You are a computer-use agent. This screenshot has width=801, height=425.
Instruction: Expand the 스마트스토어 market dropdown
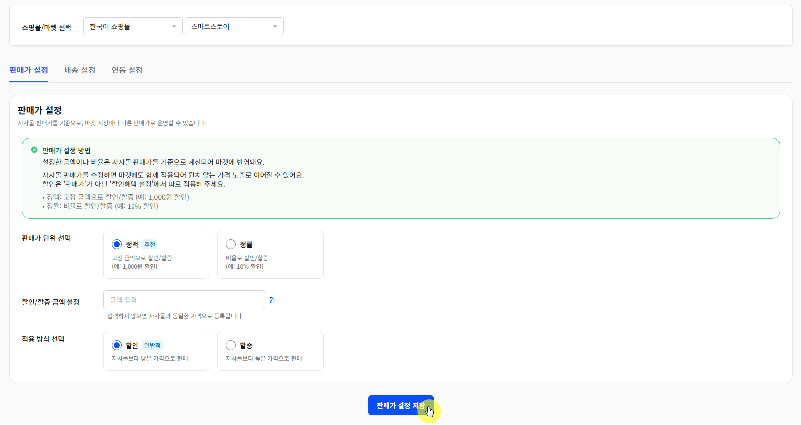pos(234,26)
